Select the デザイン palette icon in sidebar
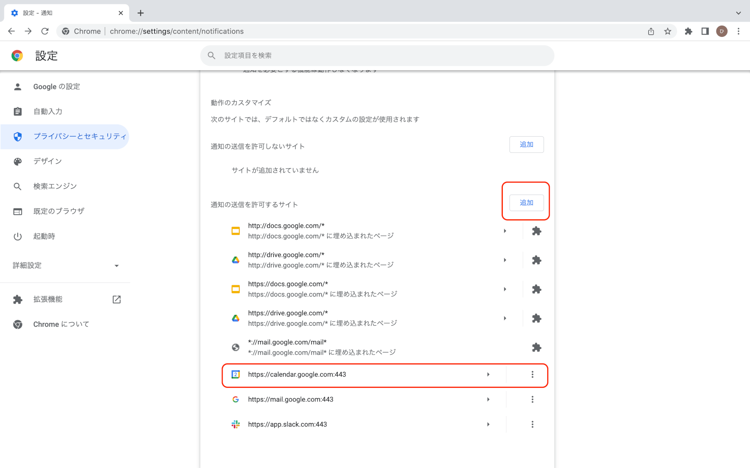The height and width of the screenshot is (468, 750). pyautogui.click(x=18, y=161)
